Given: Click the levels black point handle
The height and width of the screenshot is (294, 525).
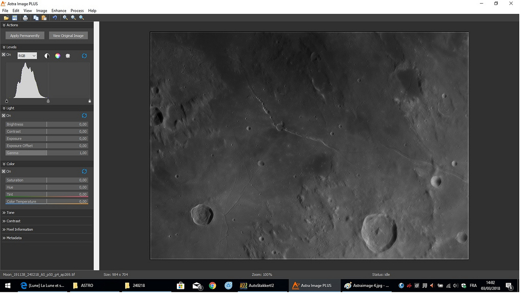Looking at the screenshot, I should [x=7, y=101].
